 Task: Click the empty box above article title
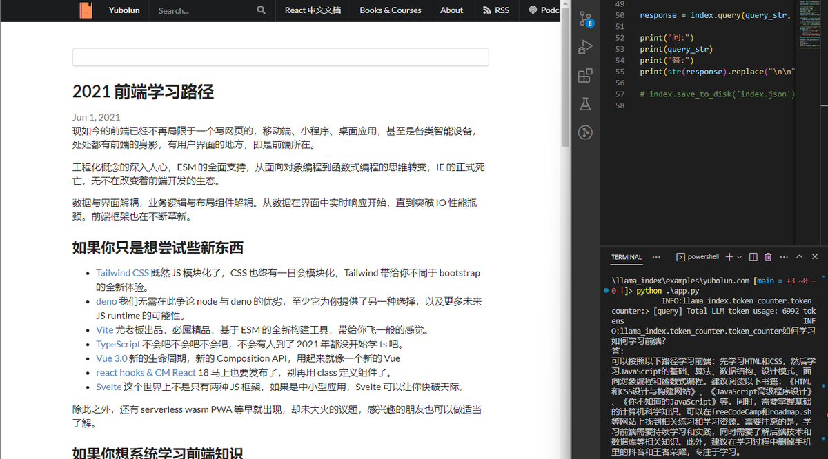(x=281, y=57)
